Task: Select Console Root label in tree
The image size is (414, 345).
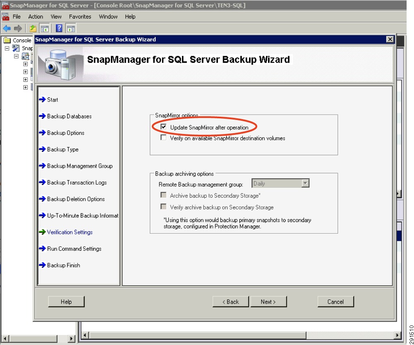Action: (x=22, y=40)
